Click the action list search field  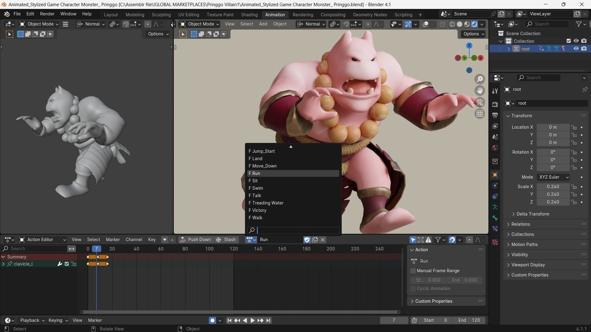[x=293, y=230]
